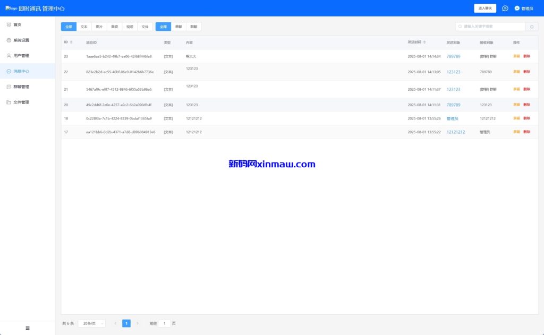Click the 文件管理 folder icon
This screenshot has height=335, width=544.
pos(8,102)
